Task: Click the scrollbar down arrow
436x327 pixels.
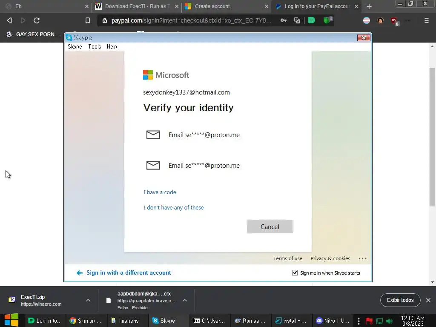Action: pos(432,282)
